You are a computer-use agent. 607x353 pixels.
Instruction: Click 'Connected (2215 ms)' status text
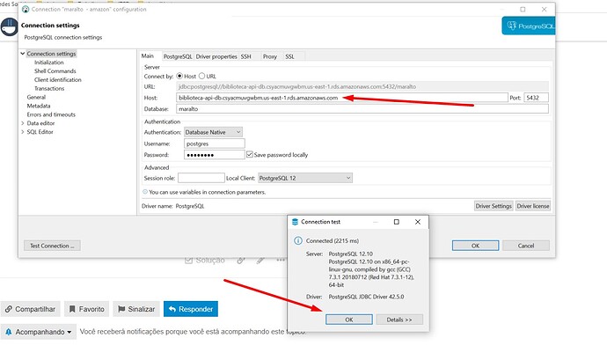(x=333, y=240)
